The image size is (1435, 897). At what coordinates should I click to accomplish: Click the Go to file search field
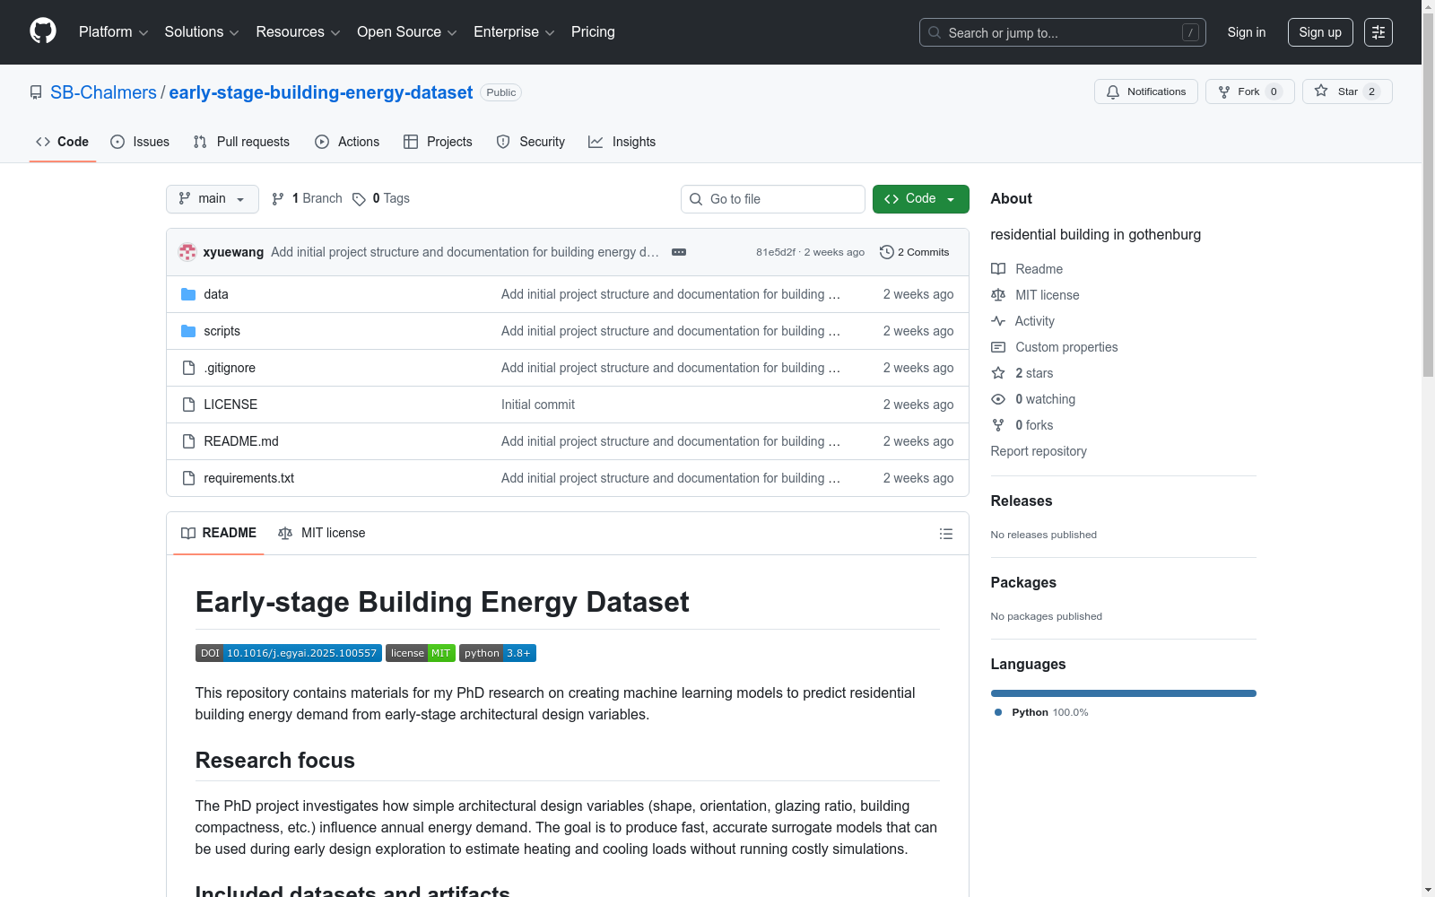773,199
